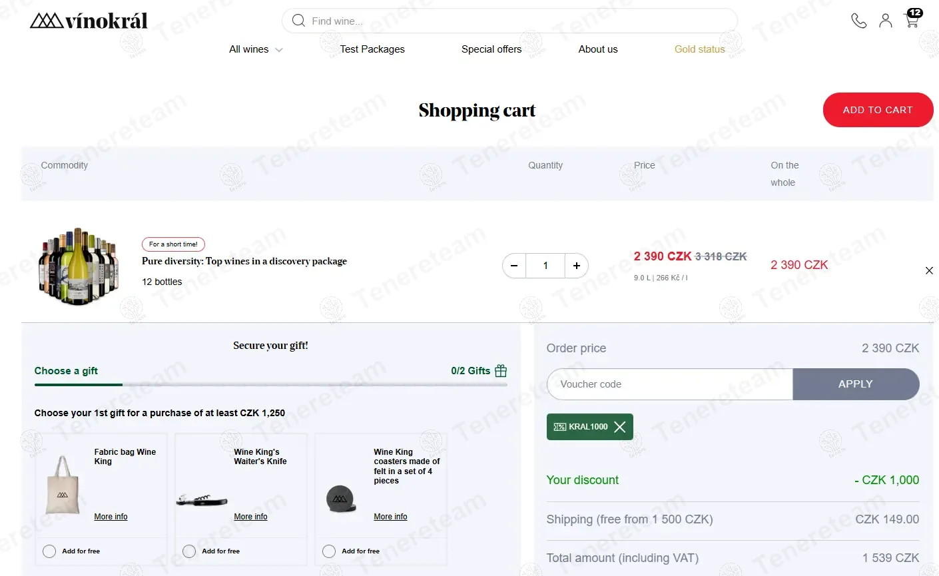939x576 pixels.
Task: Click the crossed-out '3 318 CZK' price
Action: (721, 256)
